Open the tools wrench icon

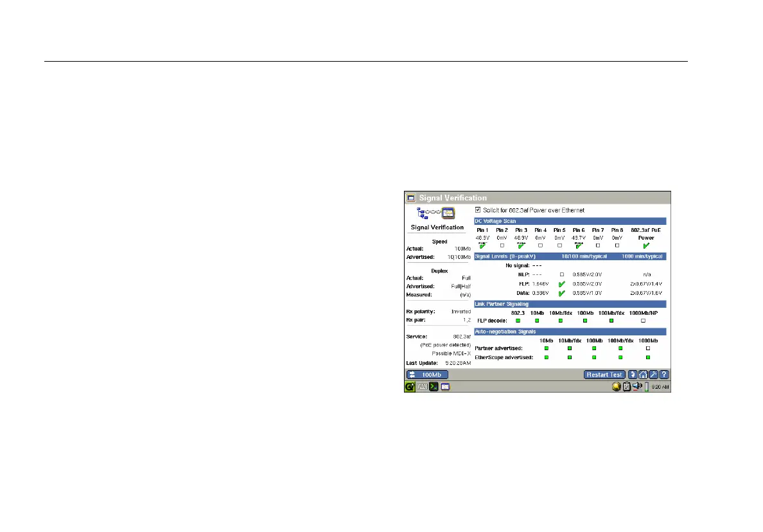click(x=654, y=375)
